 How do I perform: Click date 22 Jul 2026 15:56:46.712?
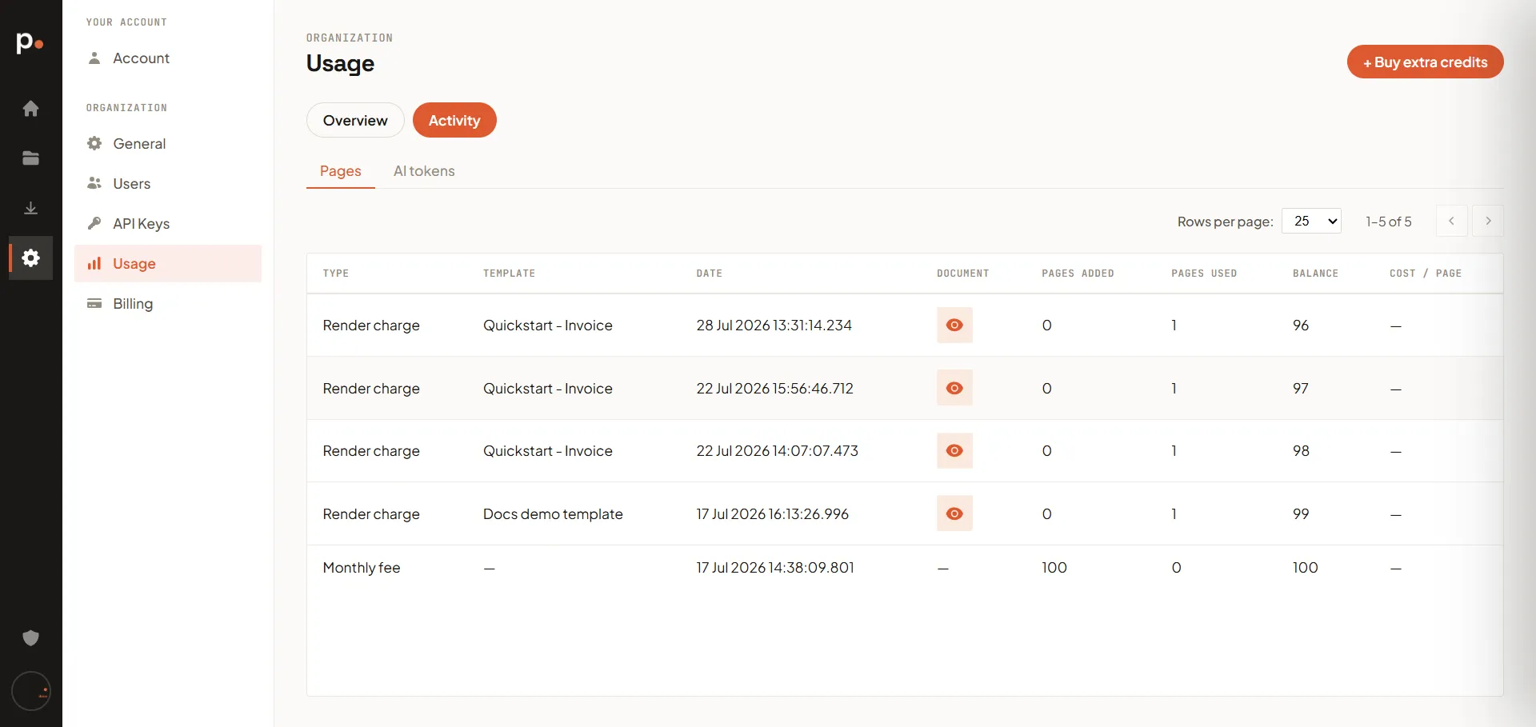tap(774, 389)
